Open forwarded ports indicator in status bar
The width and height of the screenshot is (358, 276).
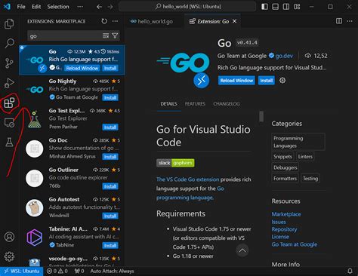click(x=79, y=271)
